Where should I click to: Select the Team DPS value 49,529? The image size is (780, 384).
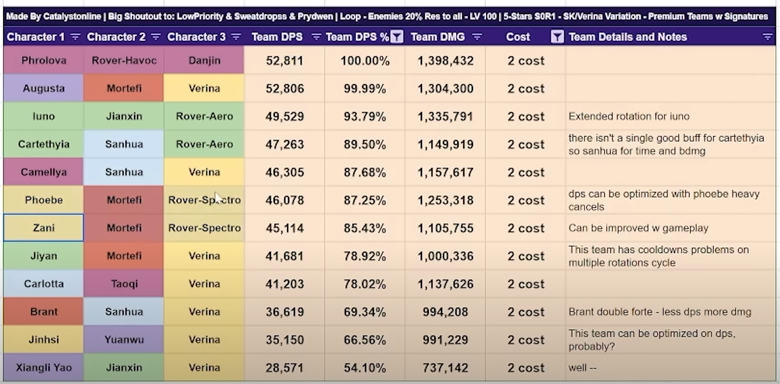pyautogui.click(x=284, y=116)
